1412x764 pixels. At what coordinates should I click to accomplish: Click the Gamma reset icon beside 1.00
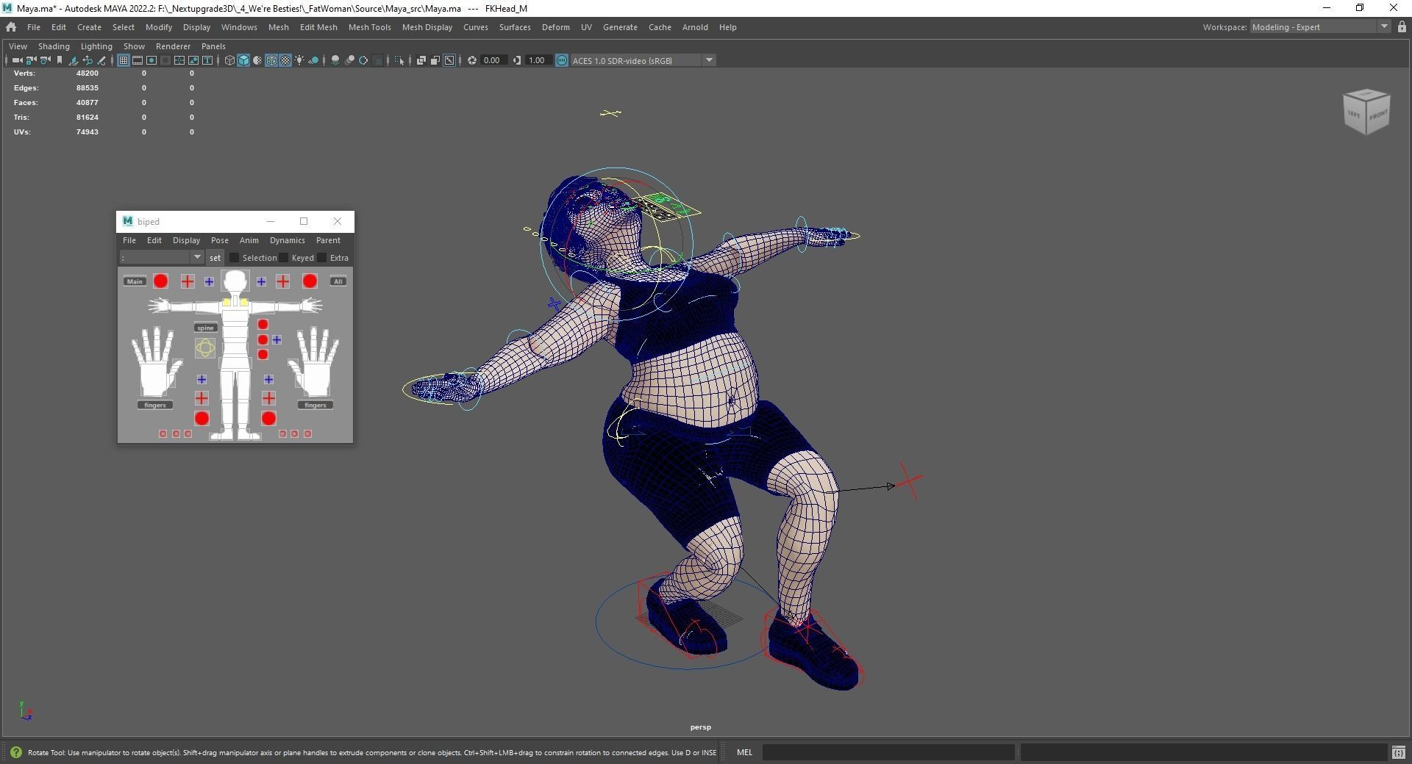(517, 60)
